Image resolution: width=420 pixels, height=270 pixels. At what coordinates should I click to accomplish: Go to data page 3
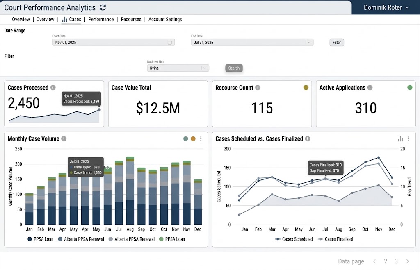pos(396,261)
